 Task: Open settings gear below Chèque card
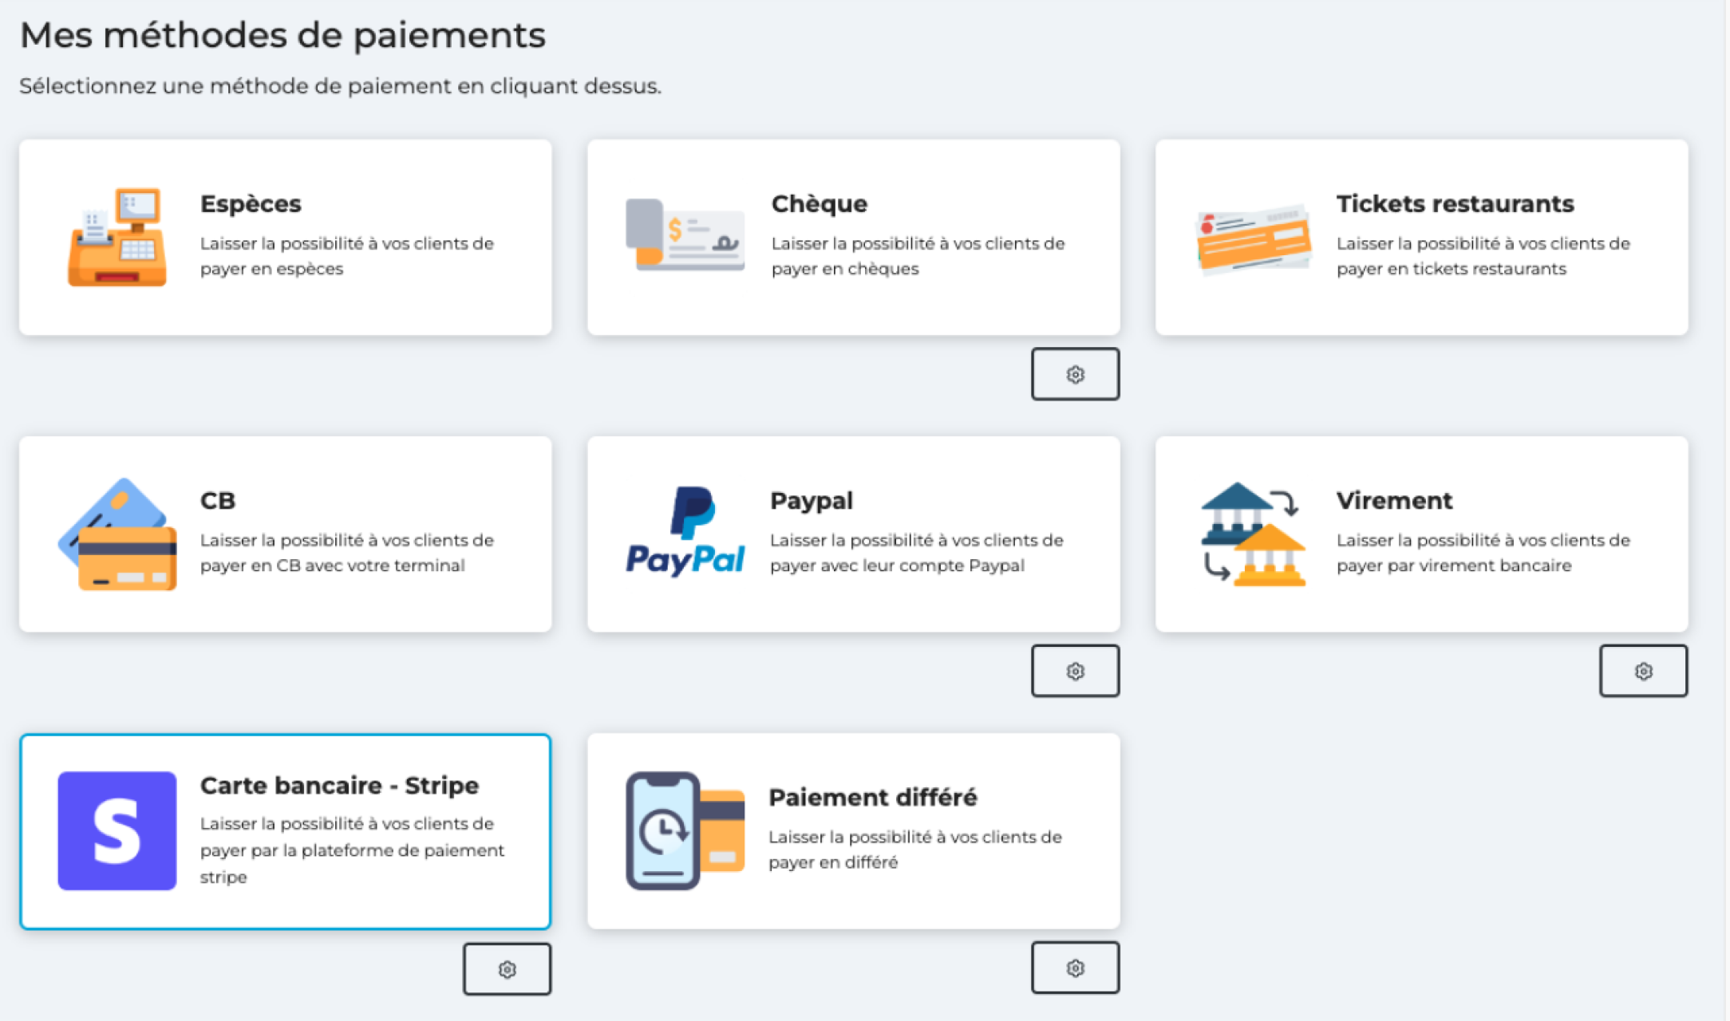click(1075, 374)
